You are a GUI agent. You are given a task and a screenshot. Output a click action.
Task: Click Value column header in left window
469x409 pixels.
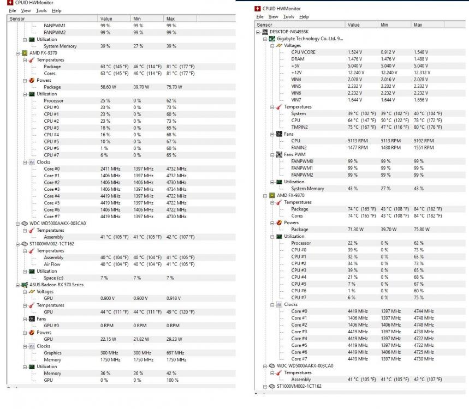114,19
